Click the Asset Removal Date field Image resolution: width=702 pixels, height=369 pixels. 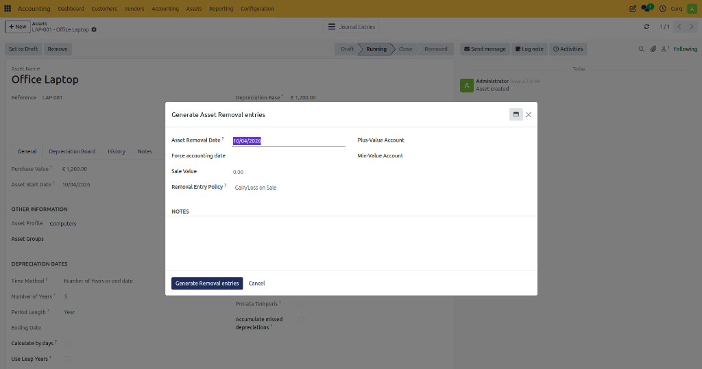pos(289,141)
